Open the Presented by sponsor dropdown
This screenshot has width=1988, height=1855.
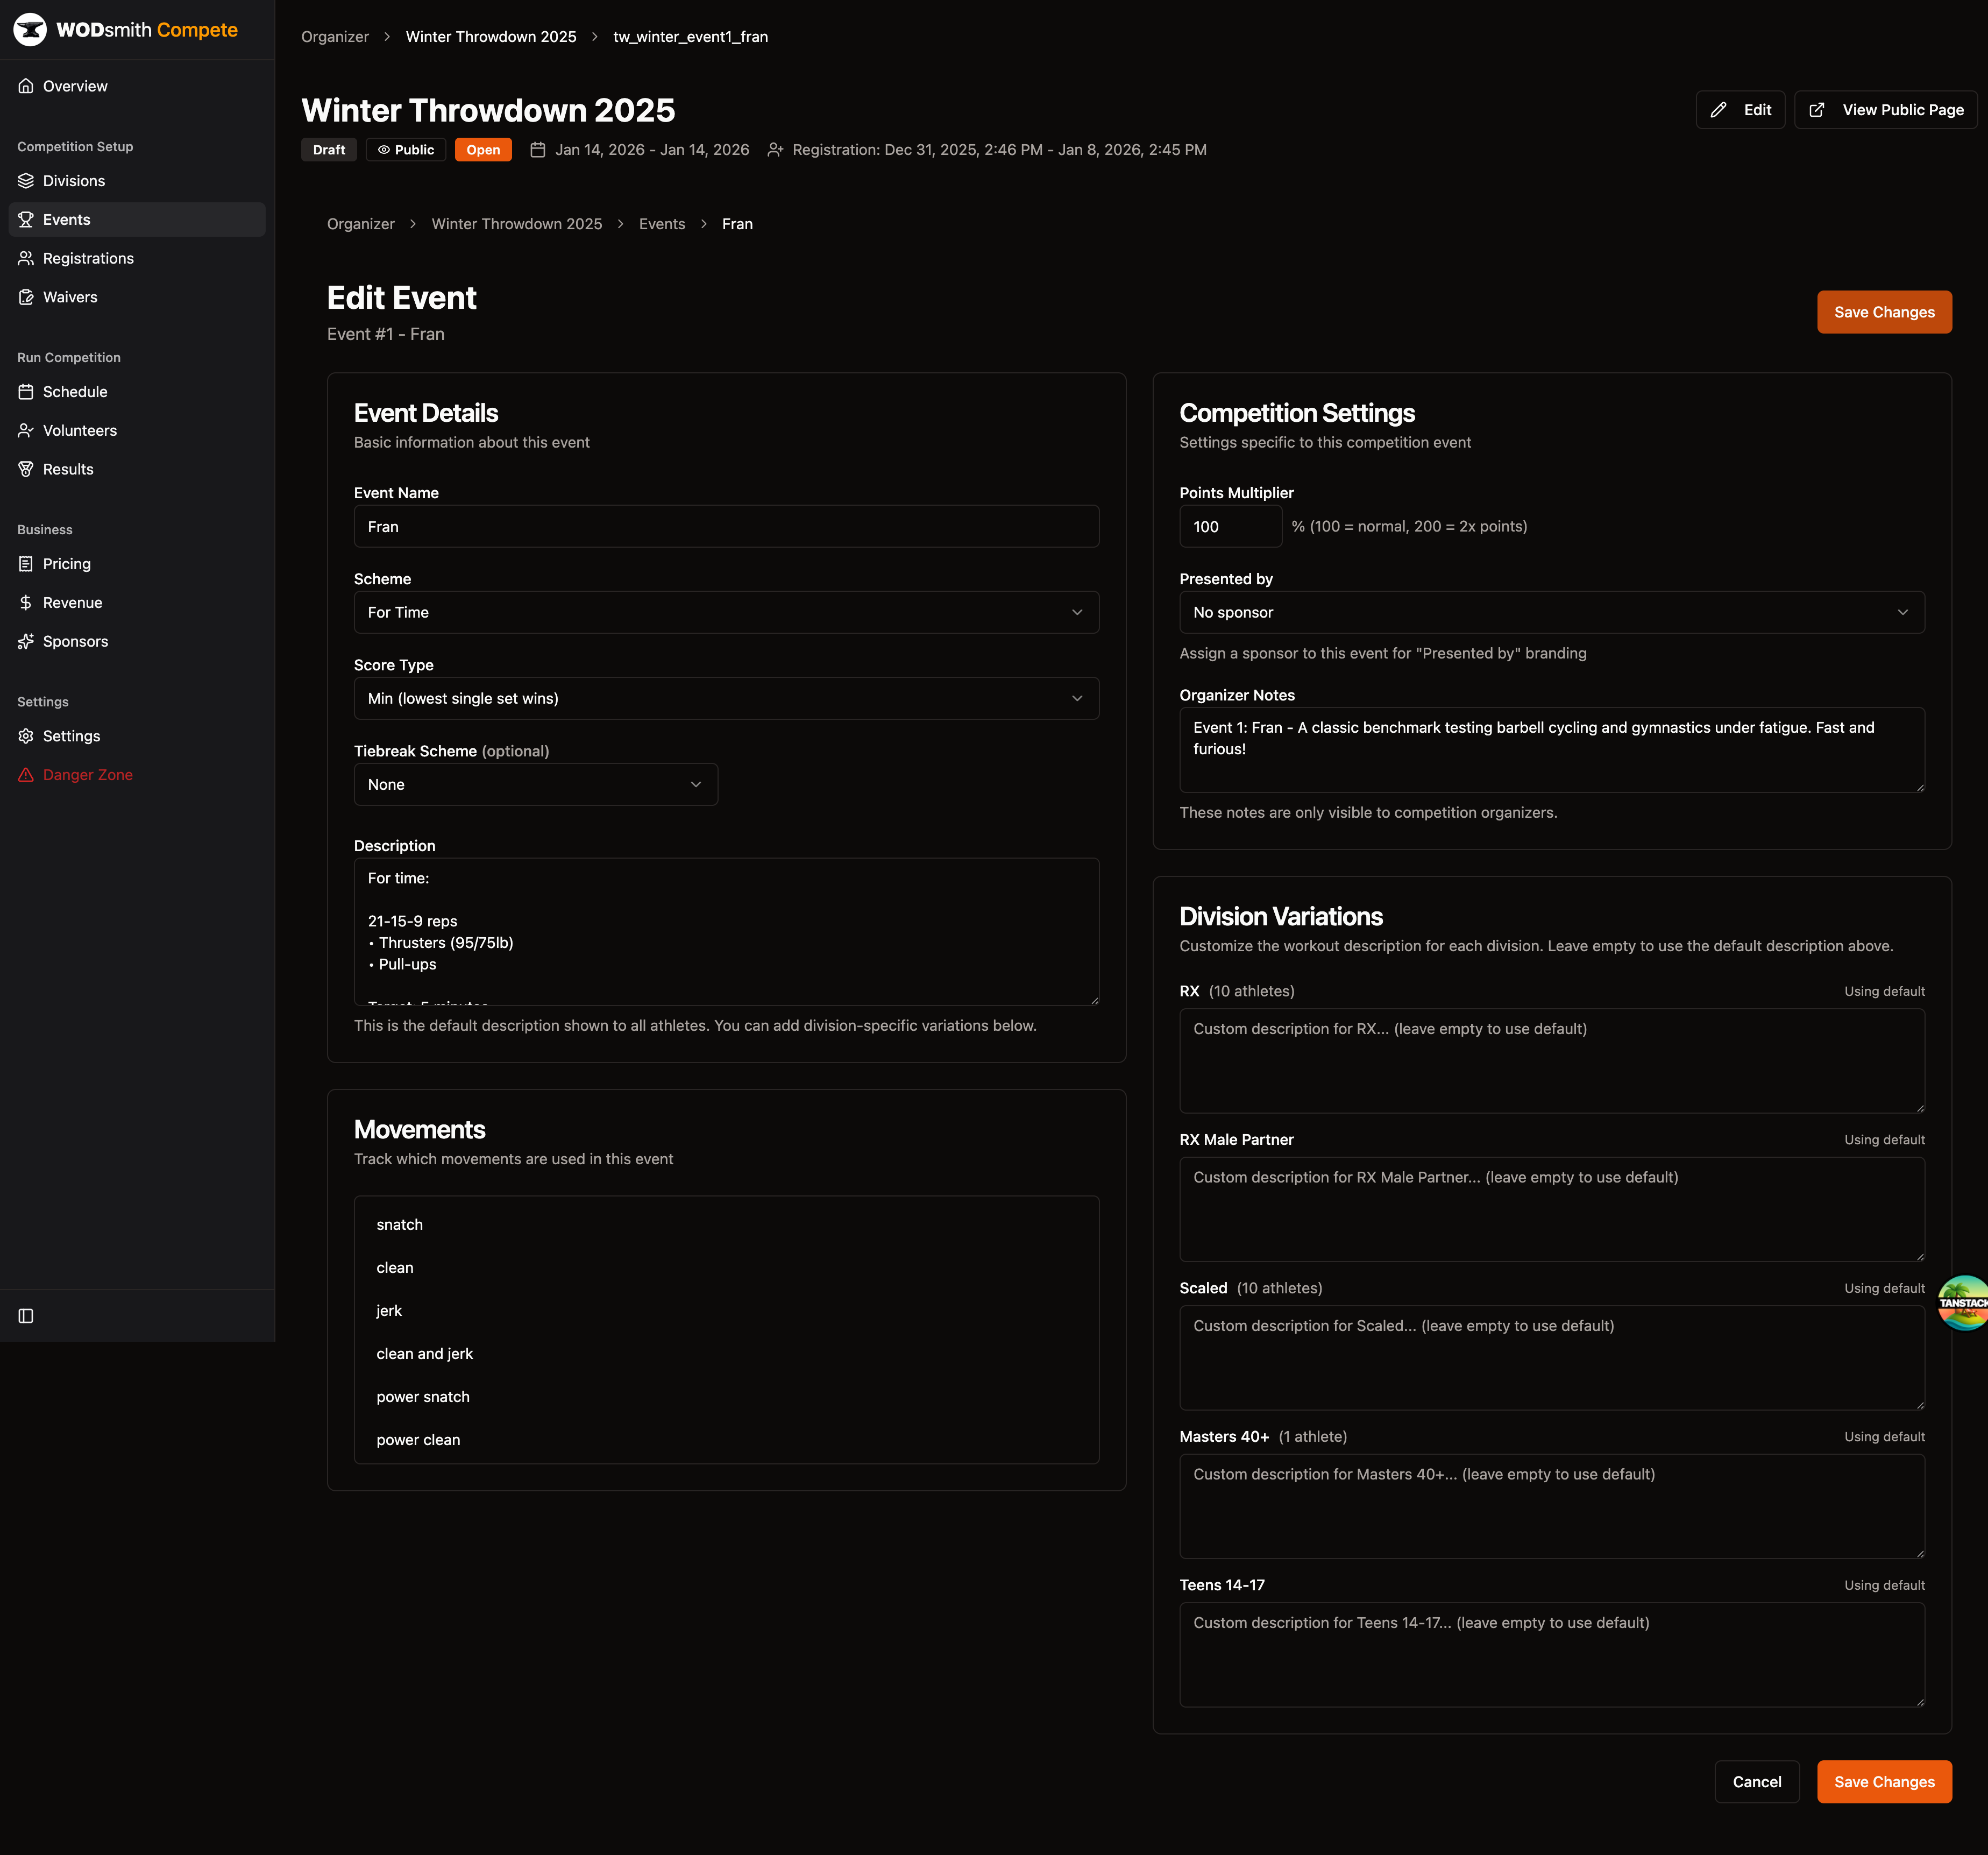click(x=1552, y=612)
